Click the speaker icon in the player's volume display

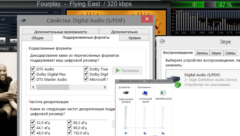coord(195,5)
